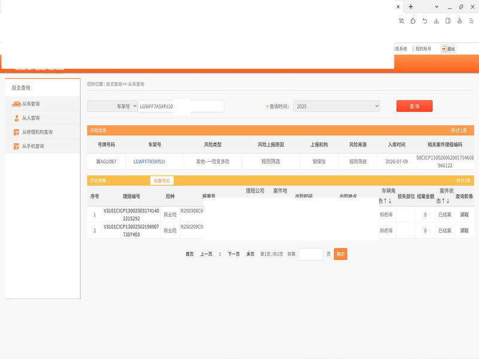Click 调取 for claim row 2
This screenshot has width=479, height=359.
coord(465,230)
